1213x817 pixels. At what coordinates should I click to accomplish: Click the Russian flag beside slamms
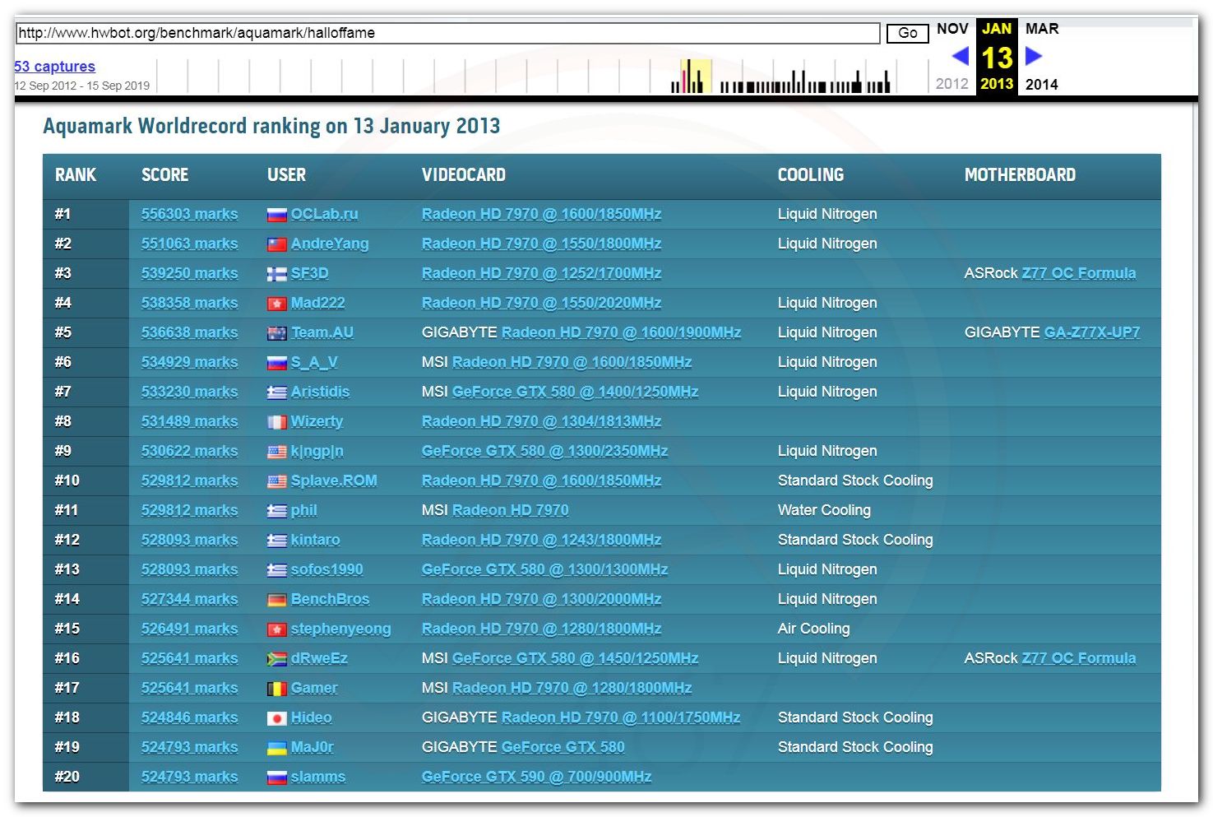(276, 778)
